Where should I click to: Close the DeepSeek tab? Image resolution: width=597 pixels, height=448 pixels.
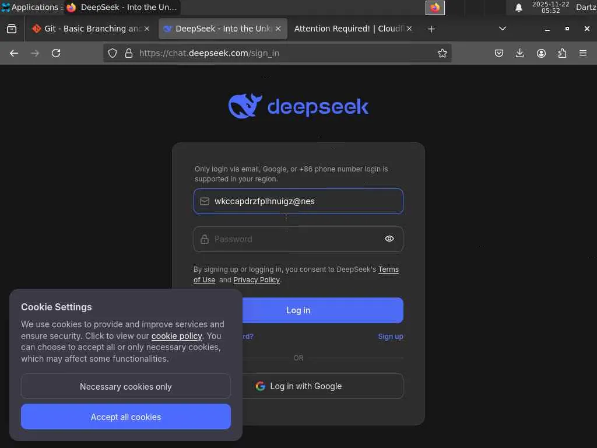pos(278,29)
